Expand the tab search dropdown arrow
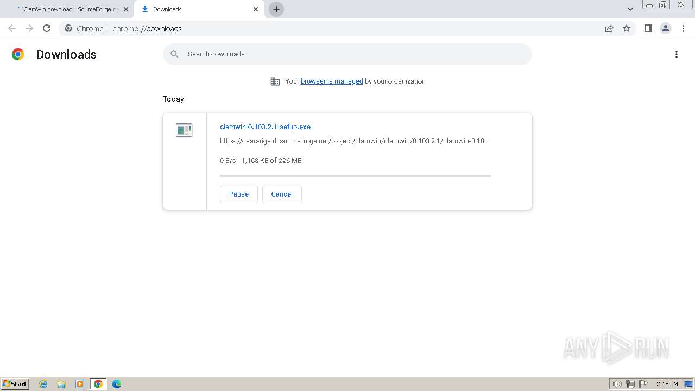The width and height of the screenshot is (695, 391). tap(630, 9)
